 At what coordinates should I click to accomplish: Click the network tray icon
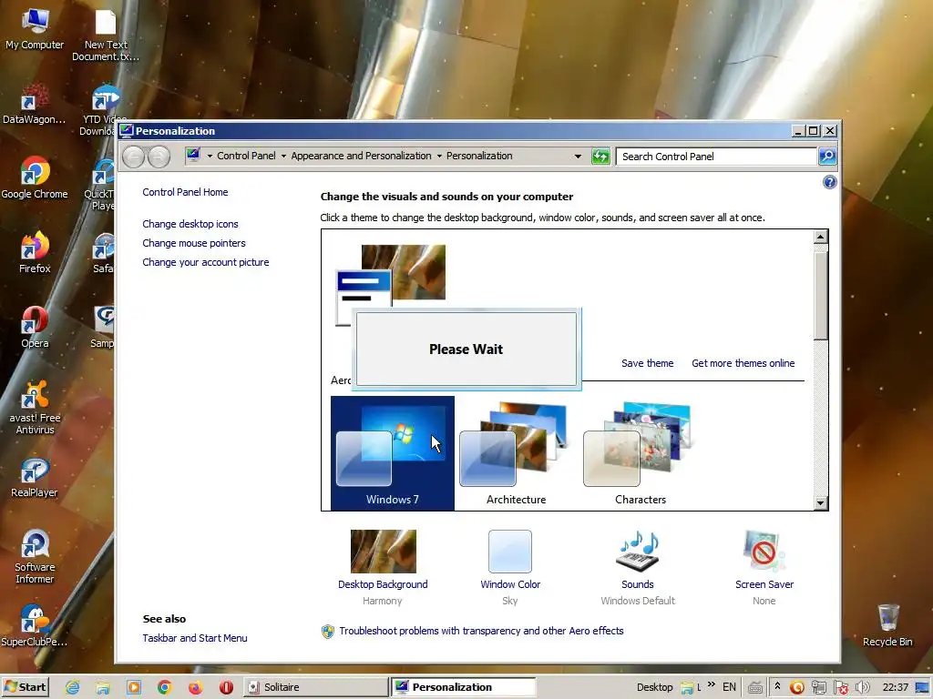[x=819, y=688]
